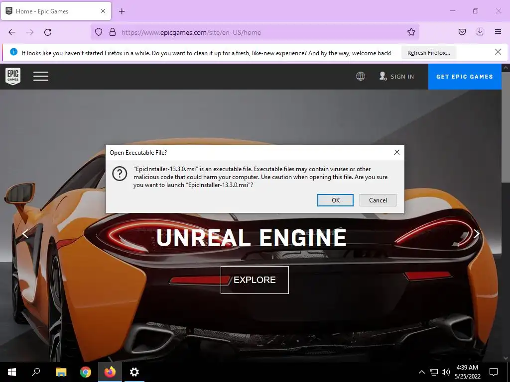Confirm launch with the OK button
Screen dimensions: 510x382
click(335, 200)
